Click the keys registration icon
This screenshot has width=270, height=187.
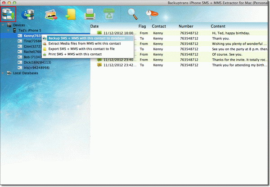coord(152,14)
